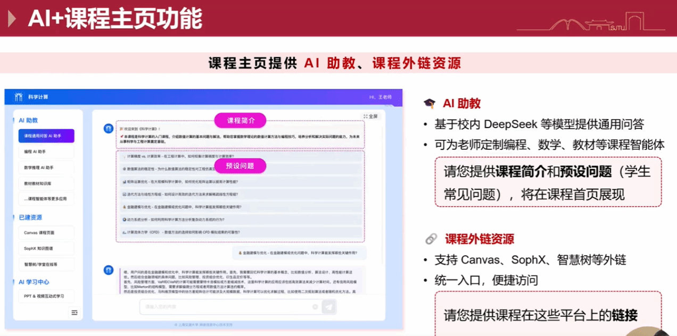This screenshot has height=336, width=677.
Task: Click the paper-plane send button
Action: pos(329,307)
